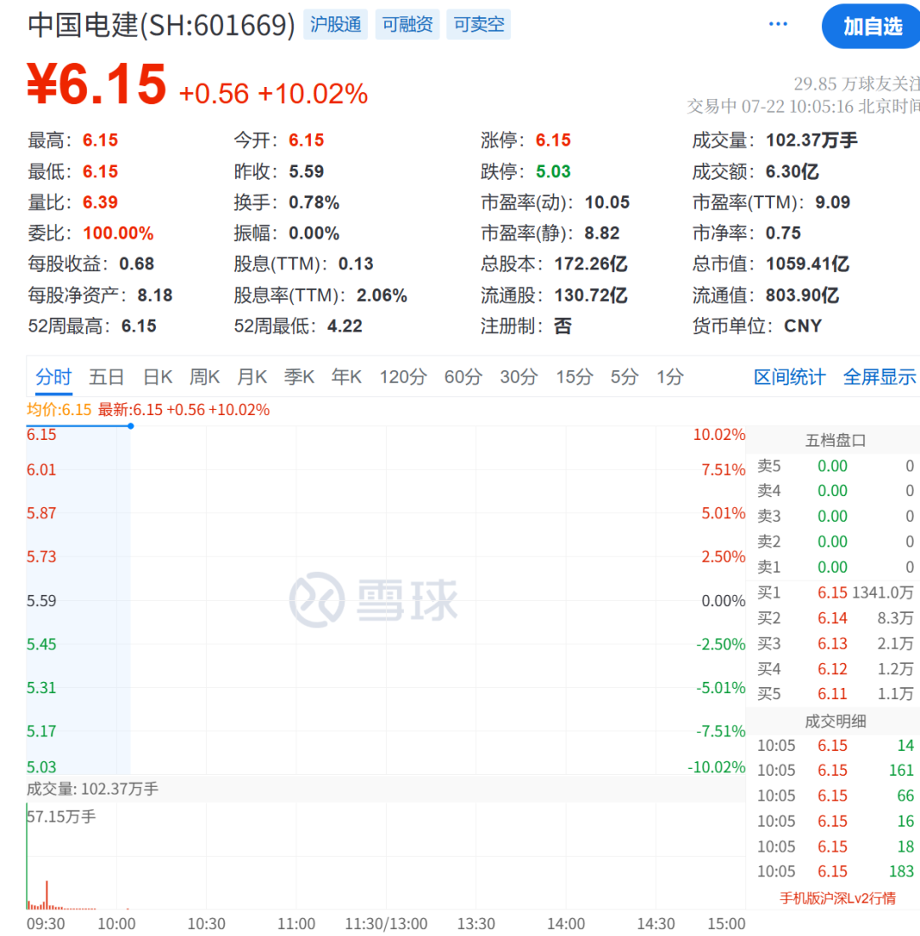920x936 pixels.
Task: Switch to the 日K chart tab
Action: 158,378
